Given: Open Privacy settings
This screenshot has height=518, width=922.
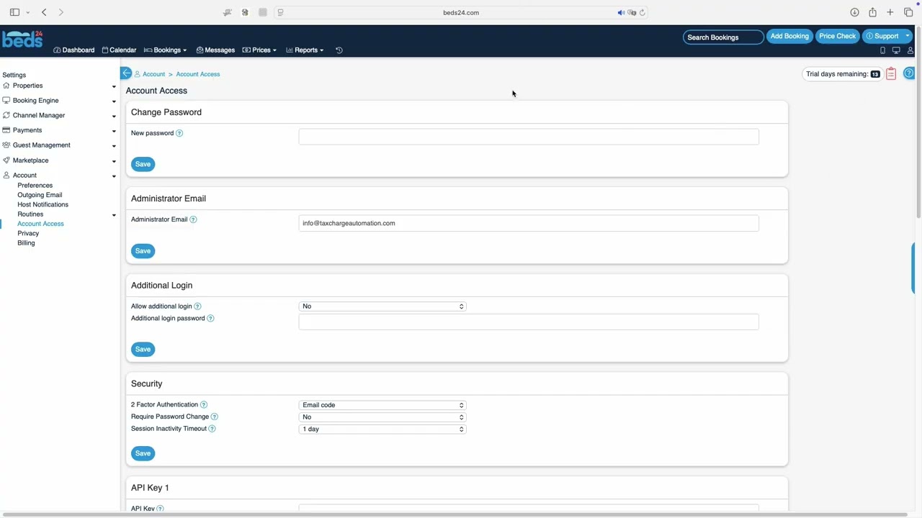Looking at the screenshot, I should [x=28, y=234].
